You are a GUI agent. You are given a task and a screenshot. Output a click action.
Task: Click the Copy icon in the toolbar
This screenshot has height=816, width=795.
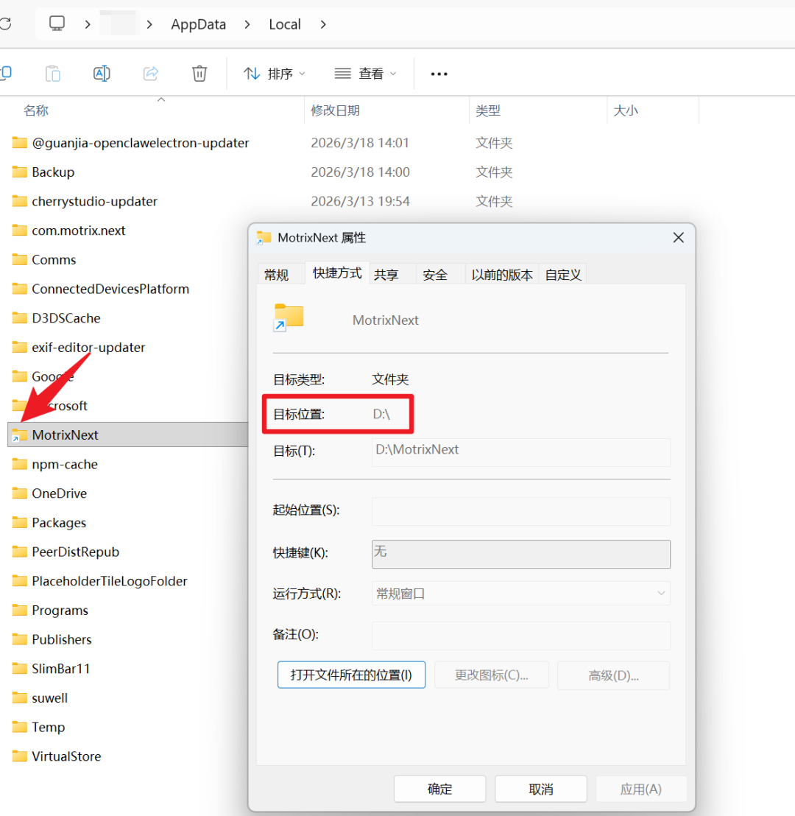tap(52, 73)
